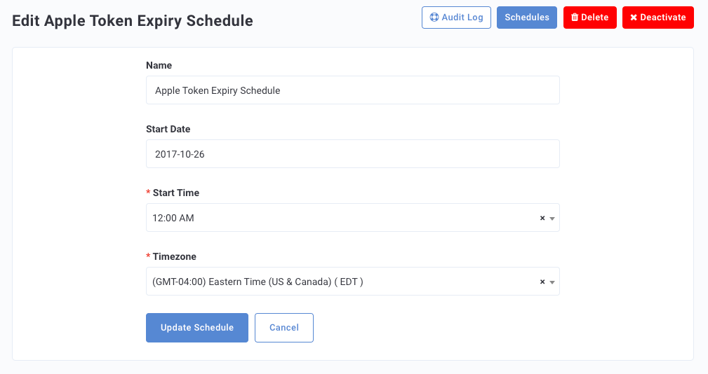Image resolution: width=708 pixels, height=374 pixels.
Task: Expand the Start Time dropdown arrow
Action: coord(552,219)
